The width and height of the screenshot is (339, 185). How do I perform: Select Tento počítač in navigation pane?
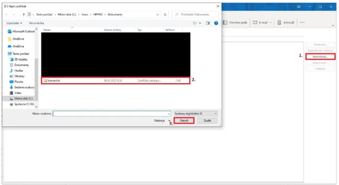point(18,53)
